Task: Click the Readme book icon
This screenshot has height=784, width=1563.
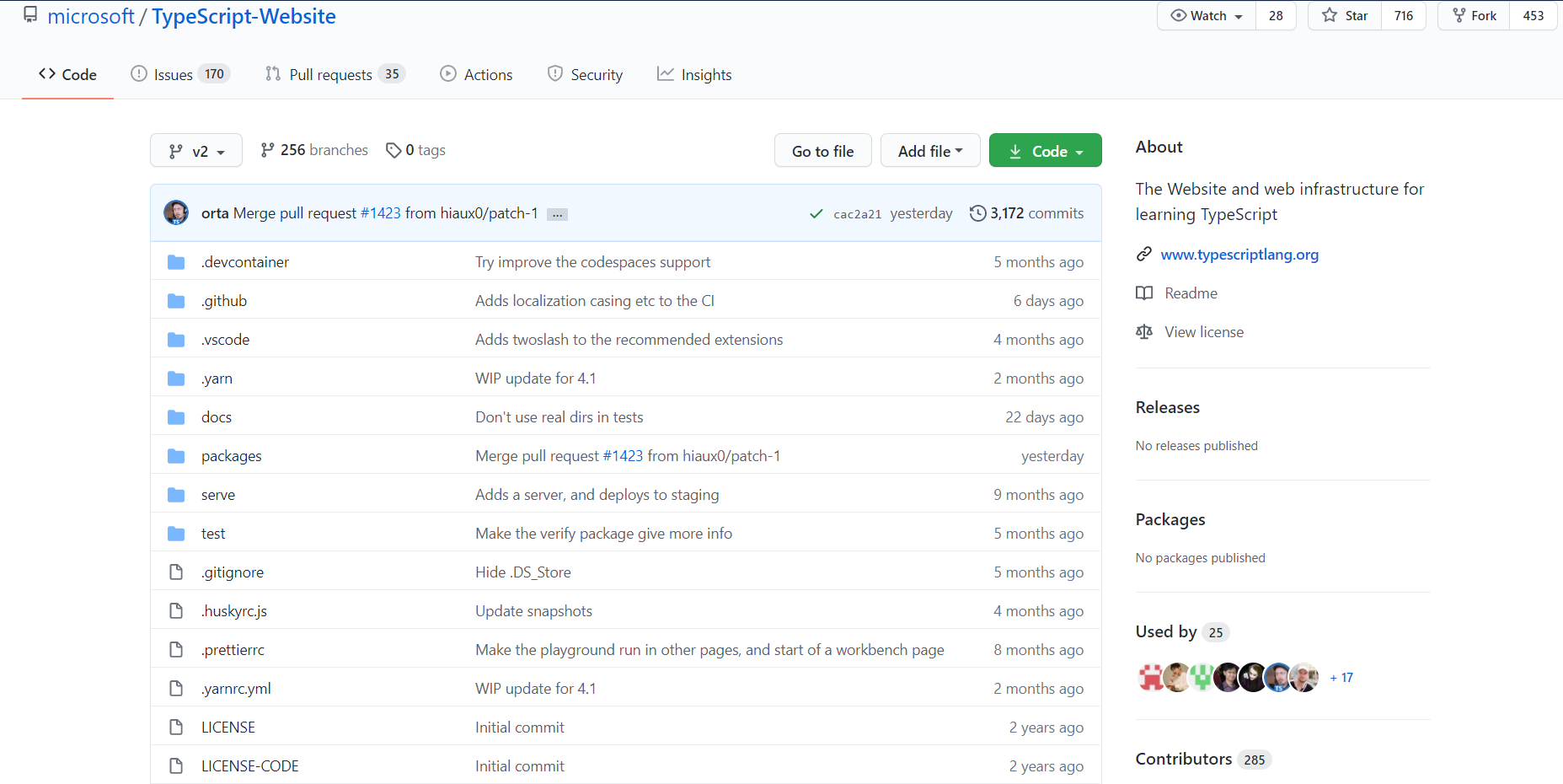Action: click(x=1144, y=293)
